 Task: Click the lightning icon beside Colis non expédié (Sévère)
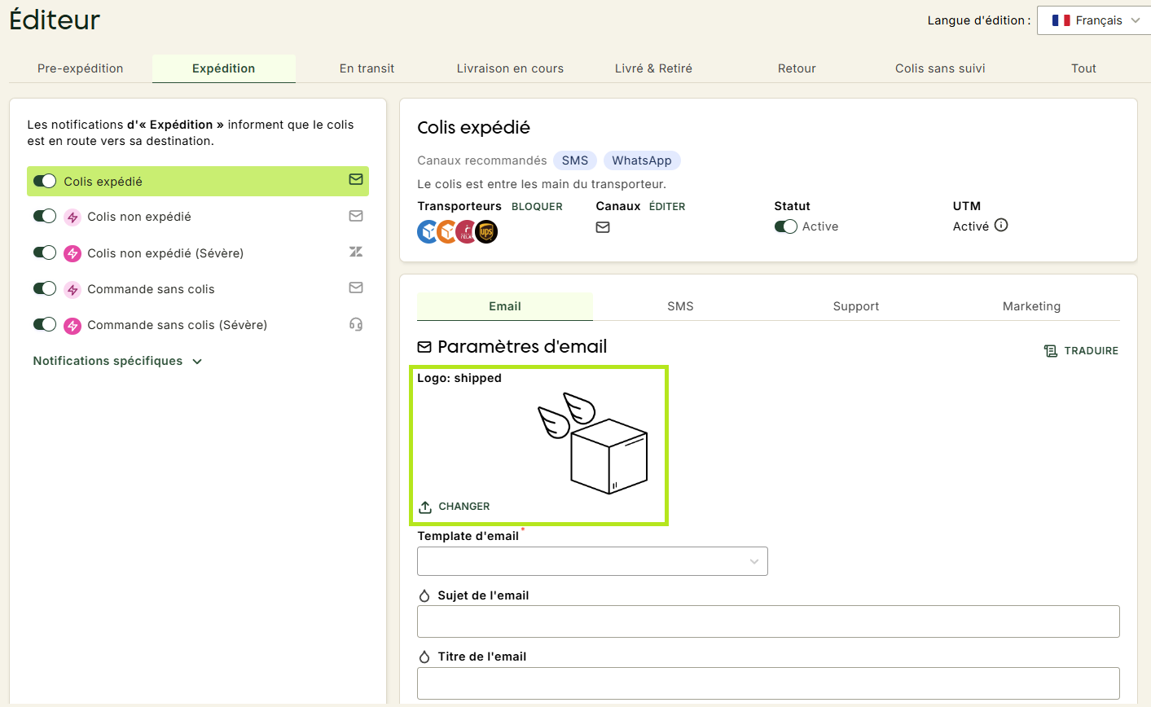coord(72,253)
